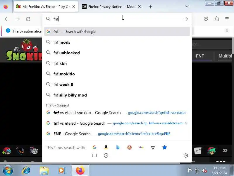234x176 pixels.
Task: Open network tray icon
Action: click(x=197, y=170)
